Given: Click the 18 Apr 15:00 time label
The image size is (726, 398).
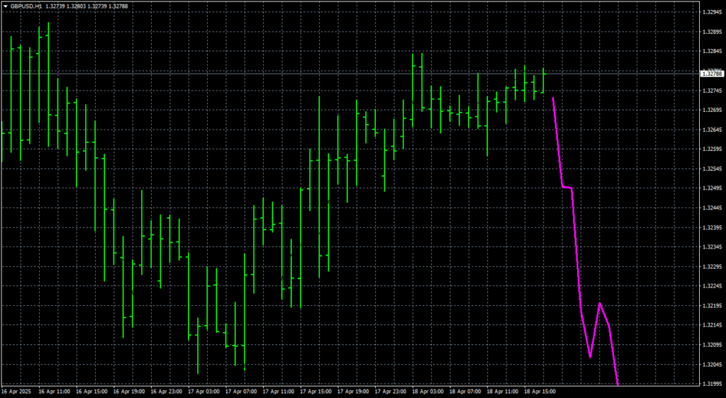Looking at the screenshot, I should [540, 392].
